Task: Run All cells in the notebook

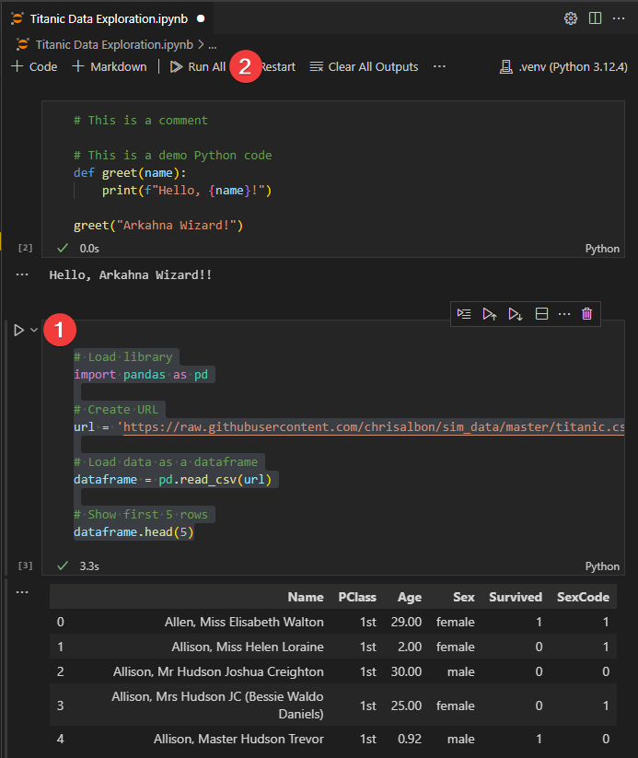Action: (x=196, y=66)
